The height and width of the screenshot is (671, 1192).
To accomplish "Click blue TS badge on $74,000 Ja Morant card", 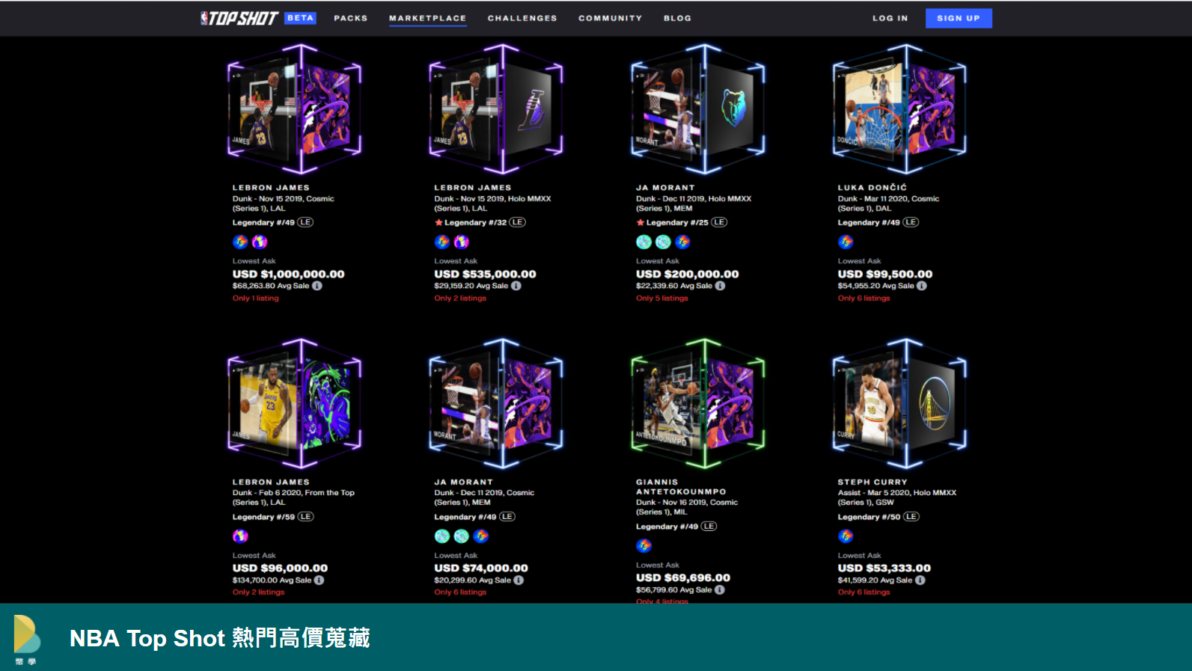I will click(481, 536).
